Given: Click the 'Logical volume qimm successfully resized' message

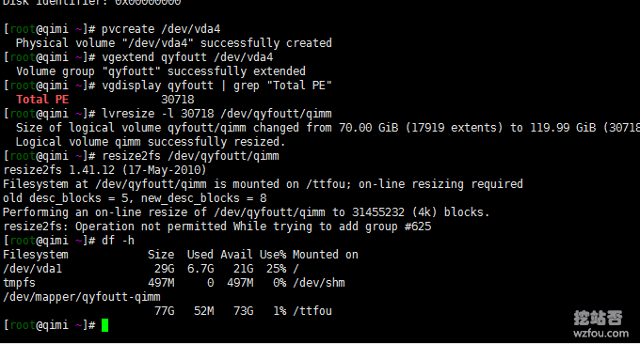Looking at the screenshot, I should [151, 142].
